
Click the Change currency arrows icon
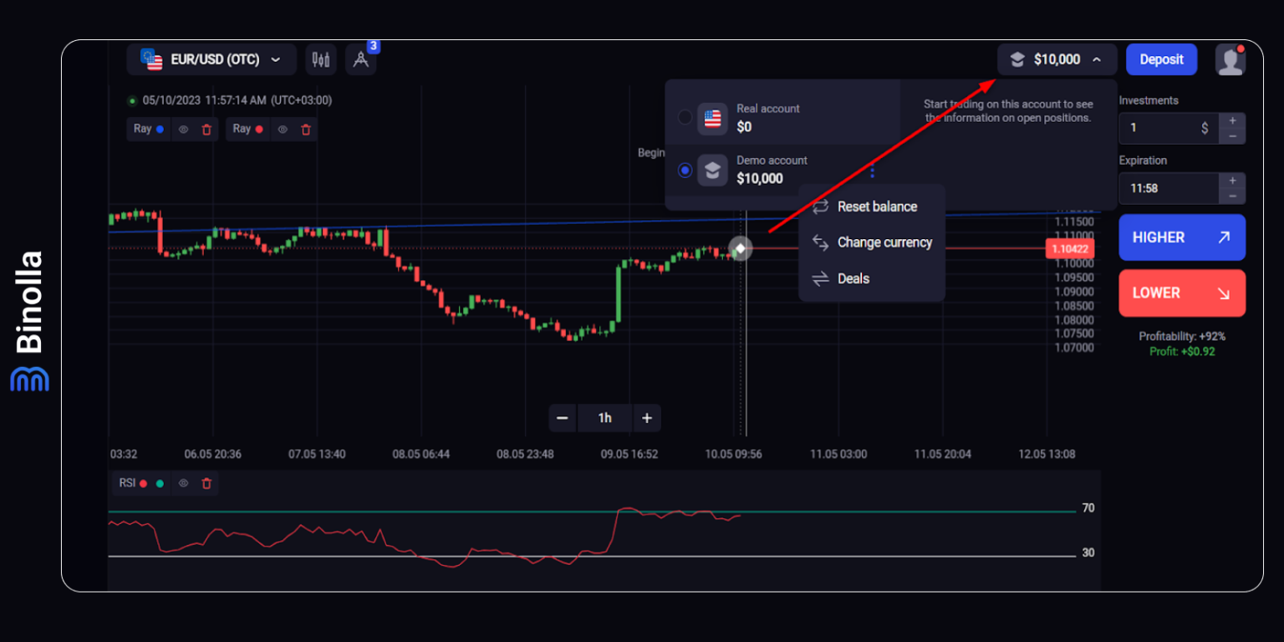tap(821, 242)
